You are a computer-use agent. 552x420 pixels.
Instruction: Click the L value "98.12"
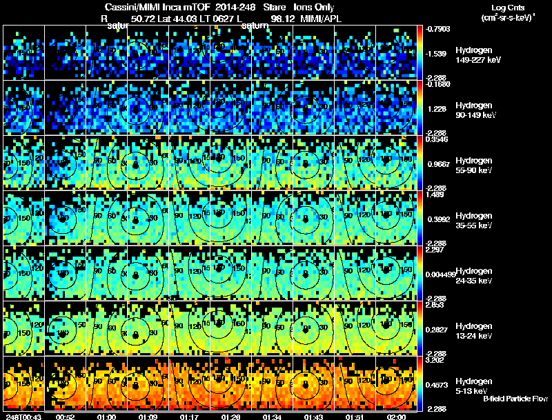coord(283,19)
